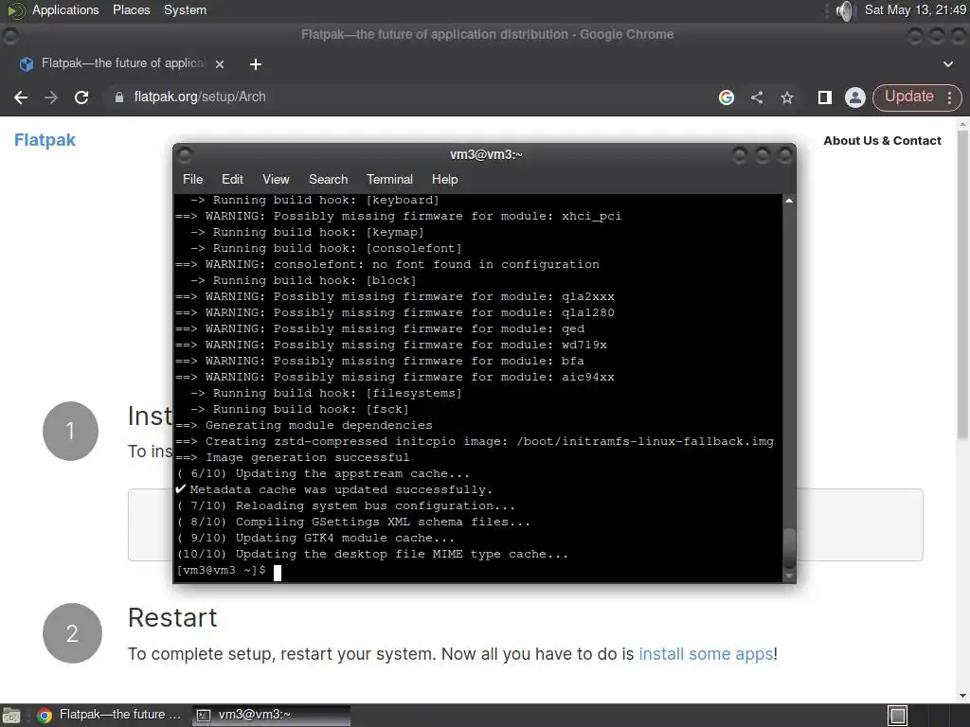Share this page using the share icon

click(x=757, y=98)
